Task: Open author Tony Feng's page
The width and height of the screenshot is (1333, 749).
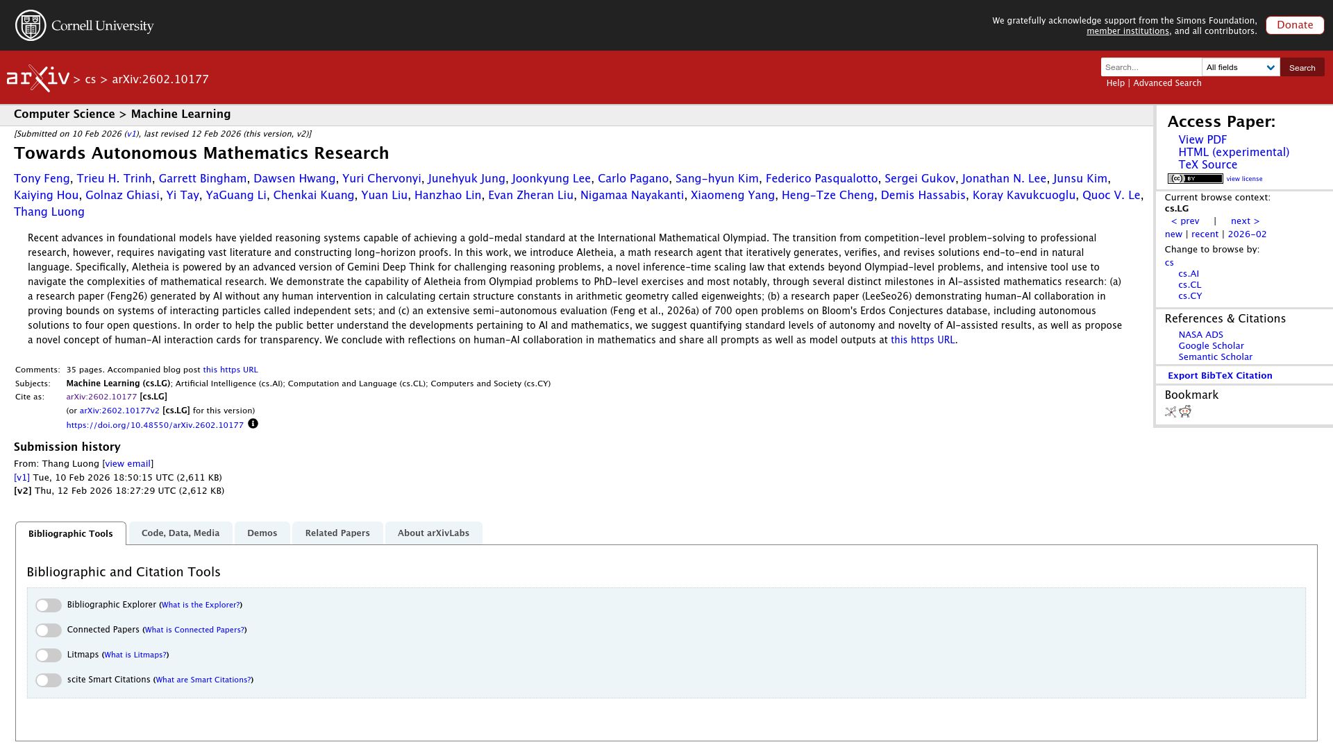Action: 42,179
